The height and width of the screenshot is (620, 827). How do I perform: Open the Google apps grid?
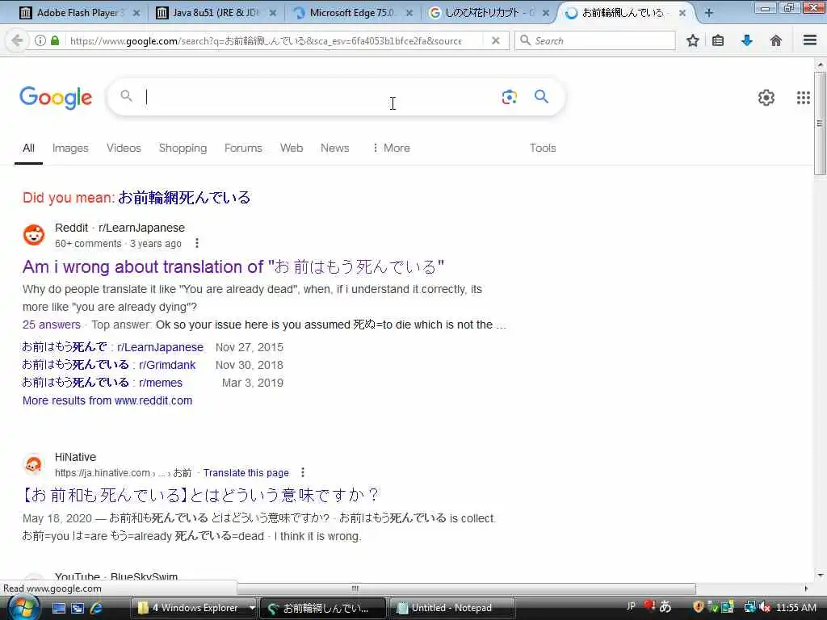803,98
